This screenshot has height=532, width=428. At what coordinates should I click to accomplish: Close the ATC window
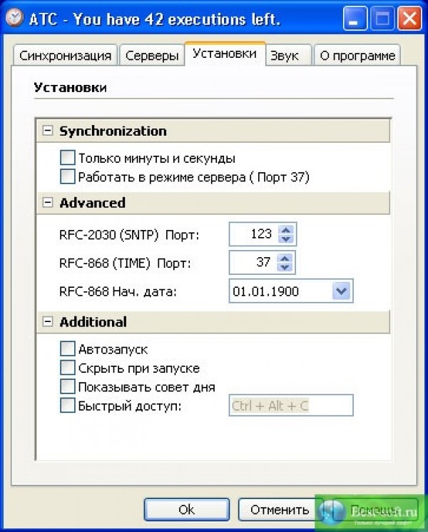[x=409, y=19]
